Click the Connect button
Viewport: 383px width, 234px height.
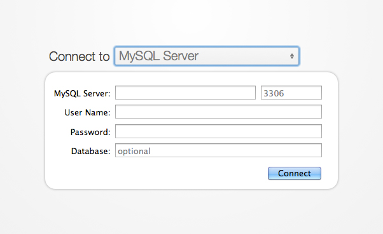pyautogui.click(x=295, y=173)
